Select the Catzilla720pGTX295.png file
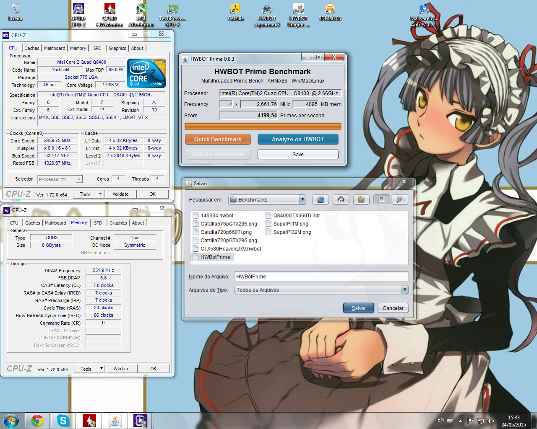The height and width of the screenshot is (429, 537). (225, 240)
